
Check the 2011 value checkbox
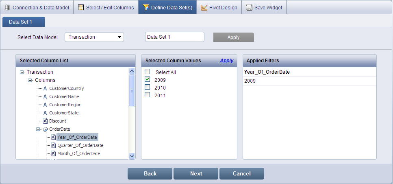point(148,95)
